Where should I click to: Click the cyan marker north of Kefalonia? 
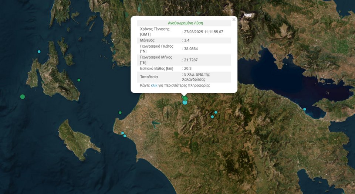point(39,52)
